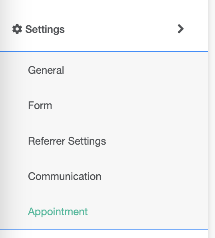
Task: Choose Form under Settings
Action: coord(40,105)
